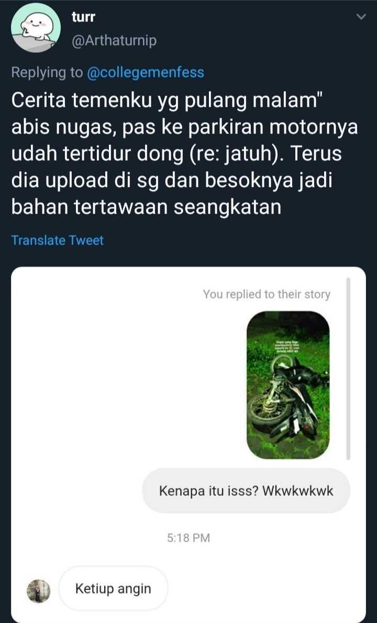Viewport: 377px width, 623px height.
Task: Open the @collegemenfess mention link
Action: pos(146,72)
